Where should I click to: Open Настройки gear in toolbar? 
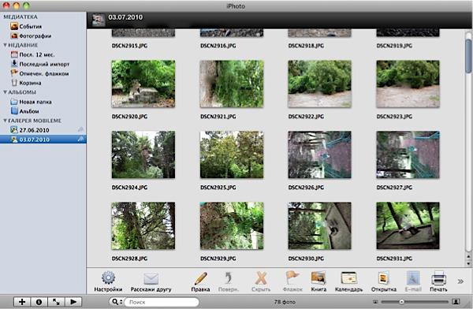click(x=108, y=278)
